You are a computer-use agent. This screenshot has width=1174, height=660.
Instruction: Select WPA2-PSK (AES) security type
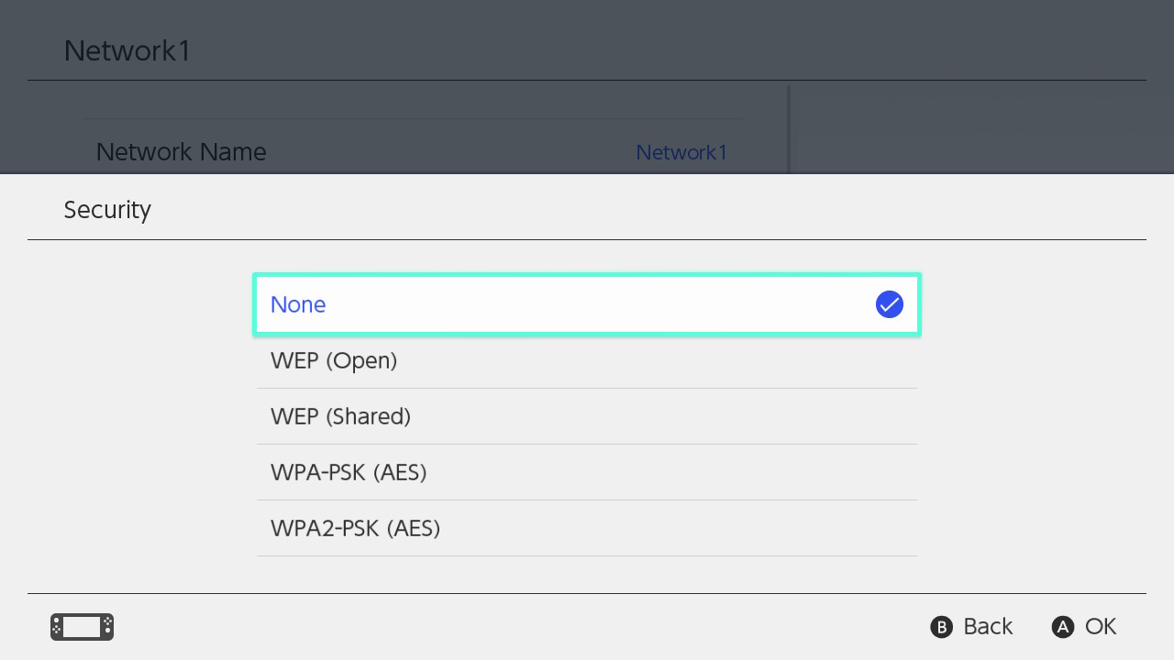click(x=587, y=529)
